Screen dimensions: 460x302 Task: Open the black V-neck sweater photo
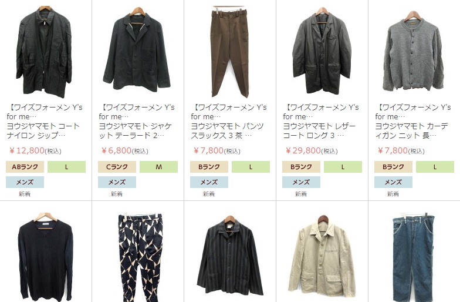click(x=46, y=256)
